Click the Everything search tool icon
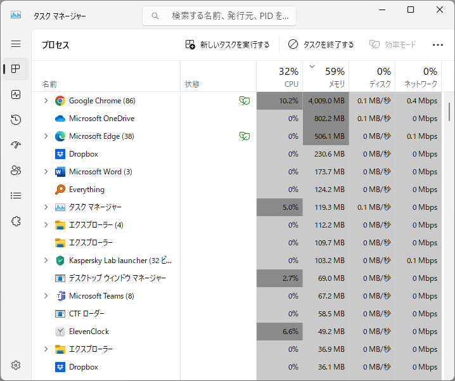The height and width of the screenshot is (381, 455). tap(60, 190)
